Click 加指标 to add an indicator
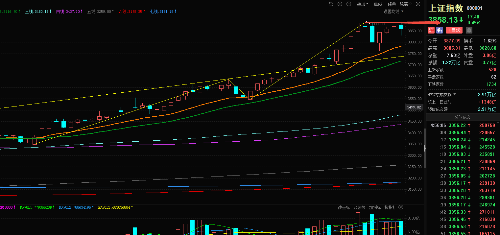The height and width of the screenshot is (235, 500). (x=375, y=207)
